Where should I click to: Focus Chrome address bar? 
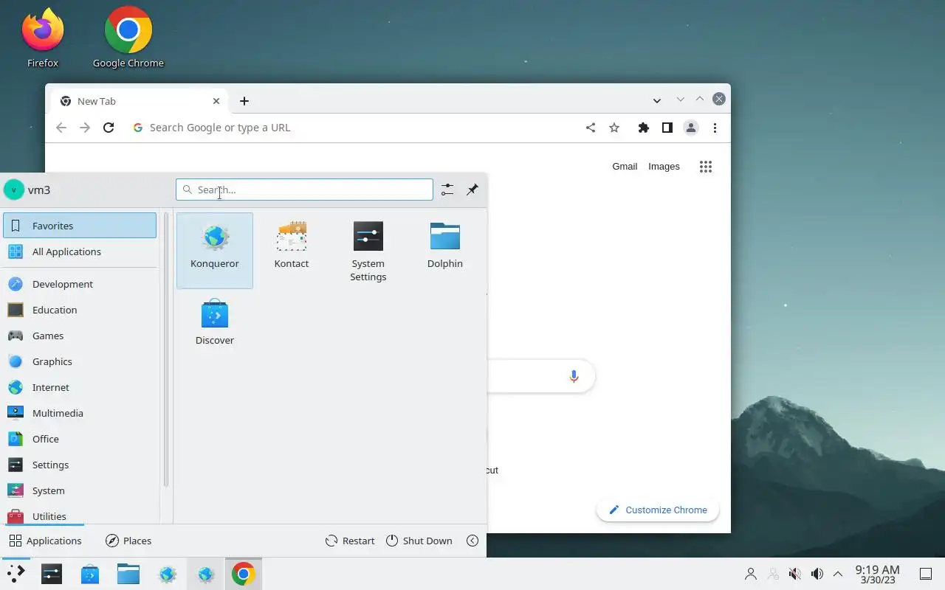coord(354,128)
